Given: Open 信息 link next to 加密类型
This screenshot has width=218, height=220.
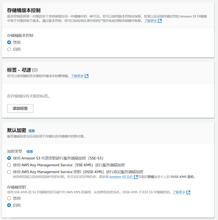Looking at the screenshot, I should pos(30,151).
